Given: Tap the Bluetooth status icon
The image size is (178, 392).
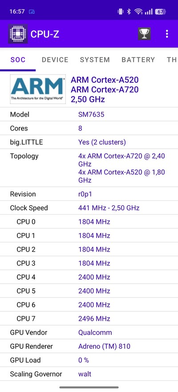Looking at the screenshot, I should [129, 12].
